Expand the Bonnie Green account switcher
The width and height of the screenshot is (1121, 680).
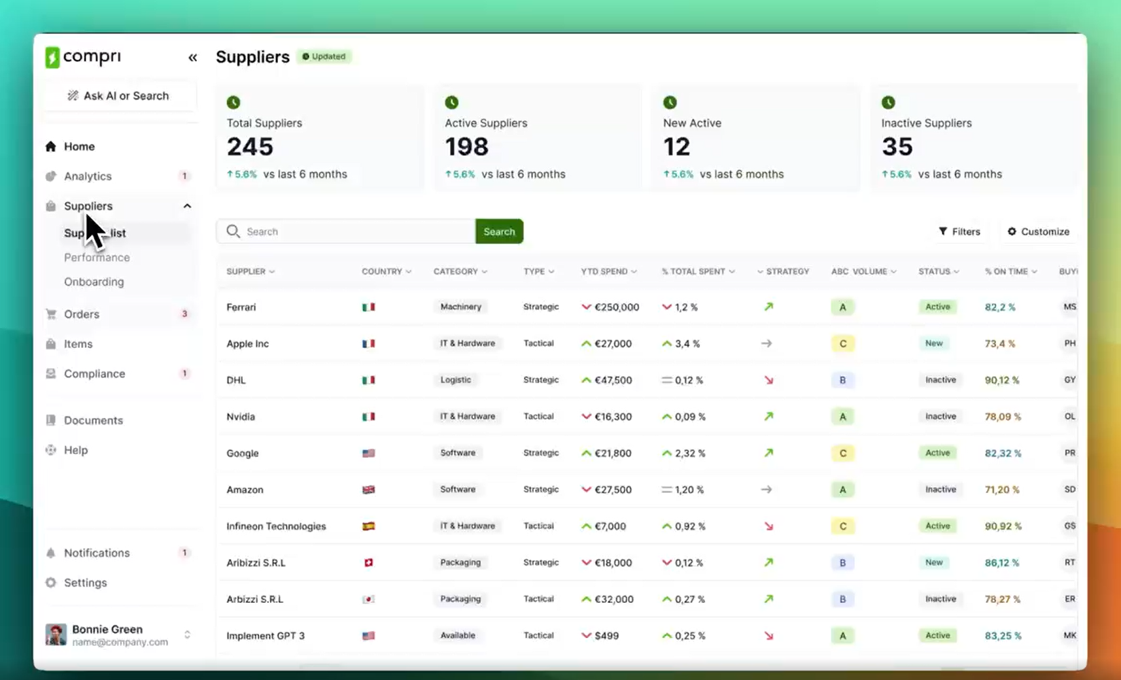click(x=187, y=635)
